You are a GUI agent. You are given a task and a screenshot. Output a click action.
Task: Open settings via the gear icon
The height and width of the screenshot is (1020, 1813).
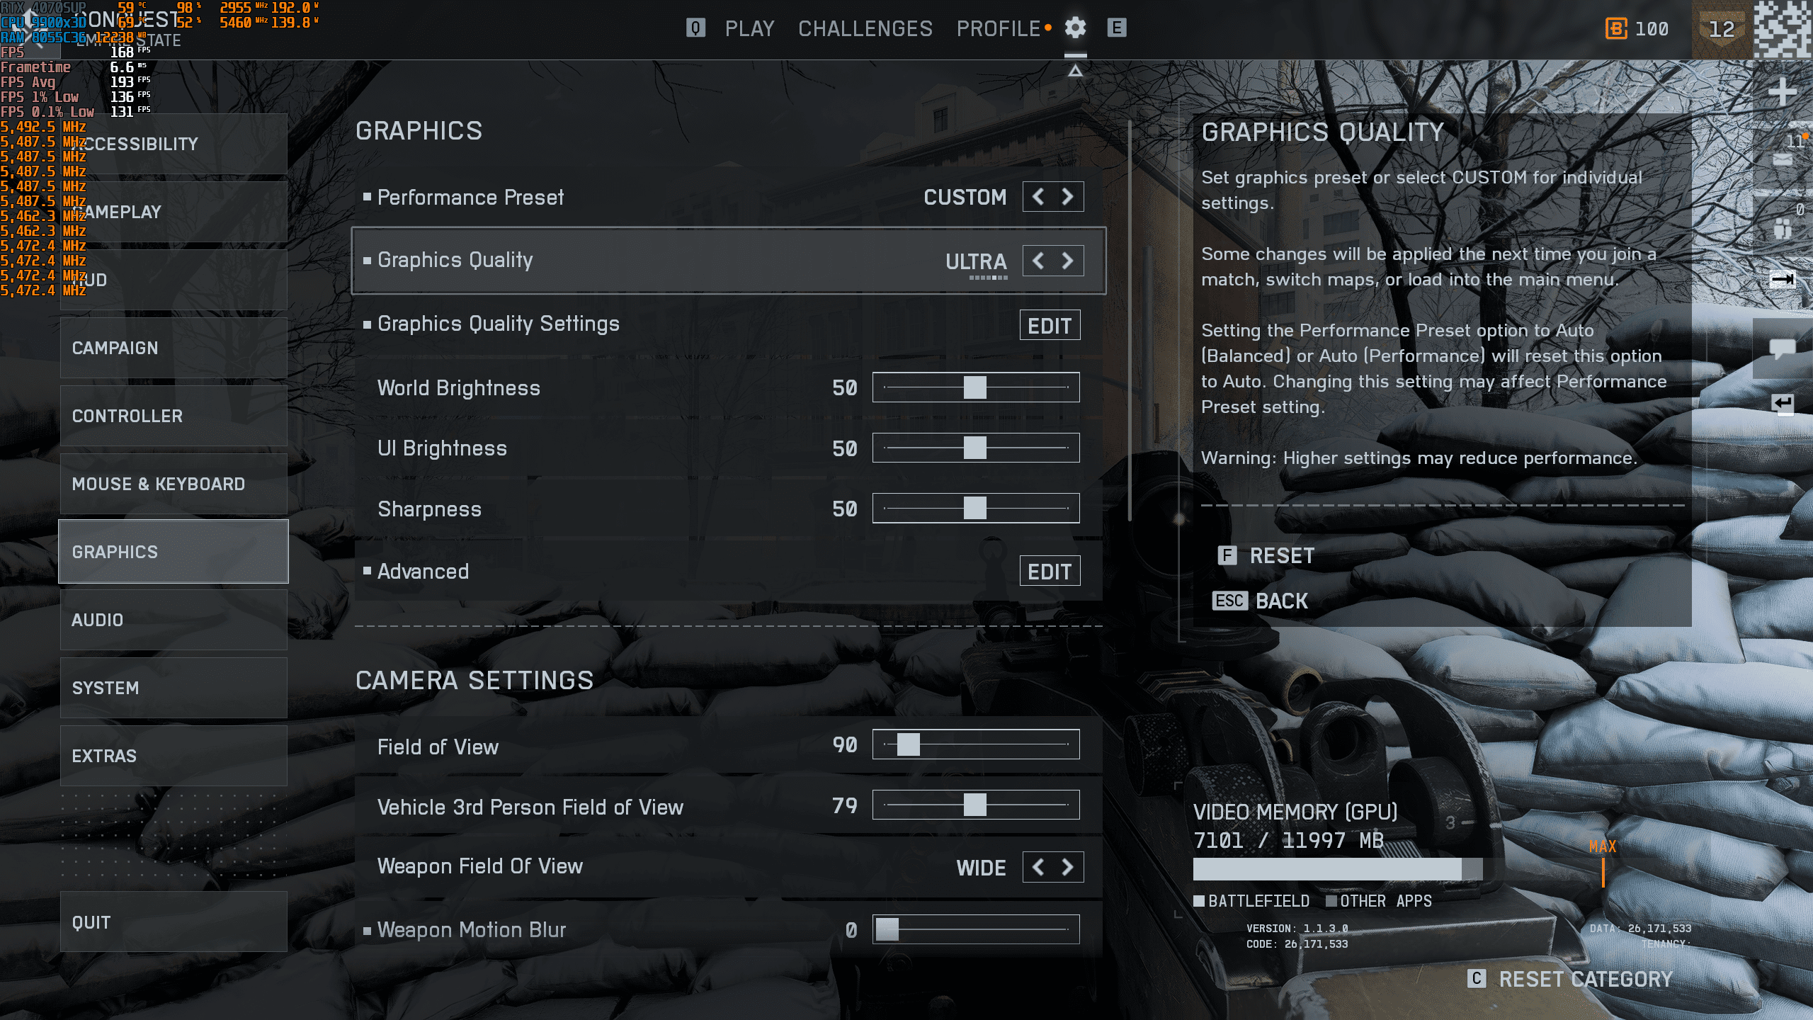click(x=1075, y=28)
